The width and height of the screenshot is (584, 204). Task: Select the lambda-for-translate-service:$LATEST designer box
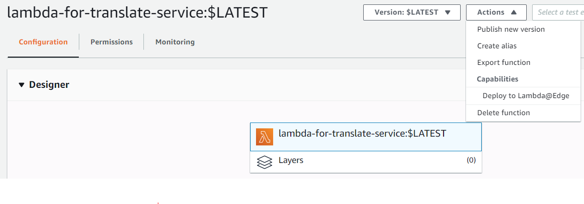point(366,137)
